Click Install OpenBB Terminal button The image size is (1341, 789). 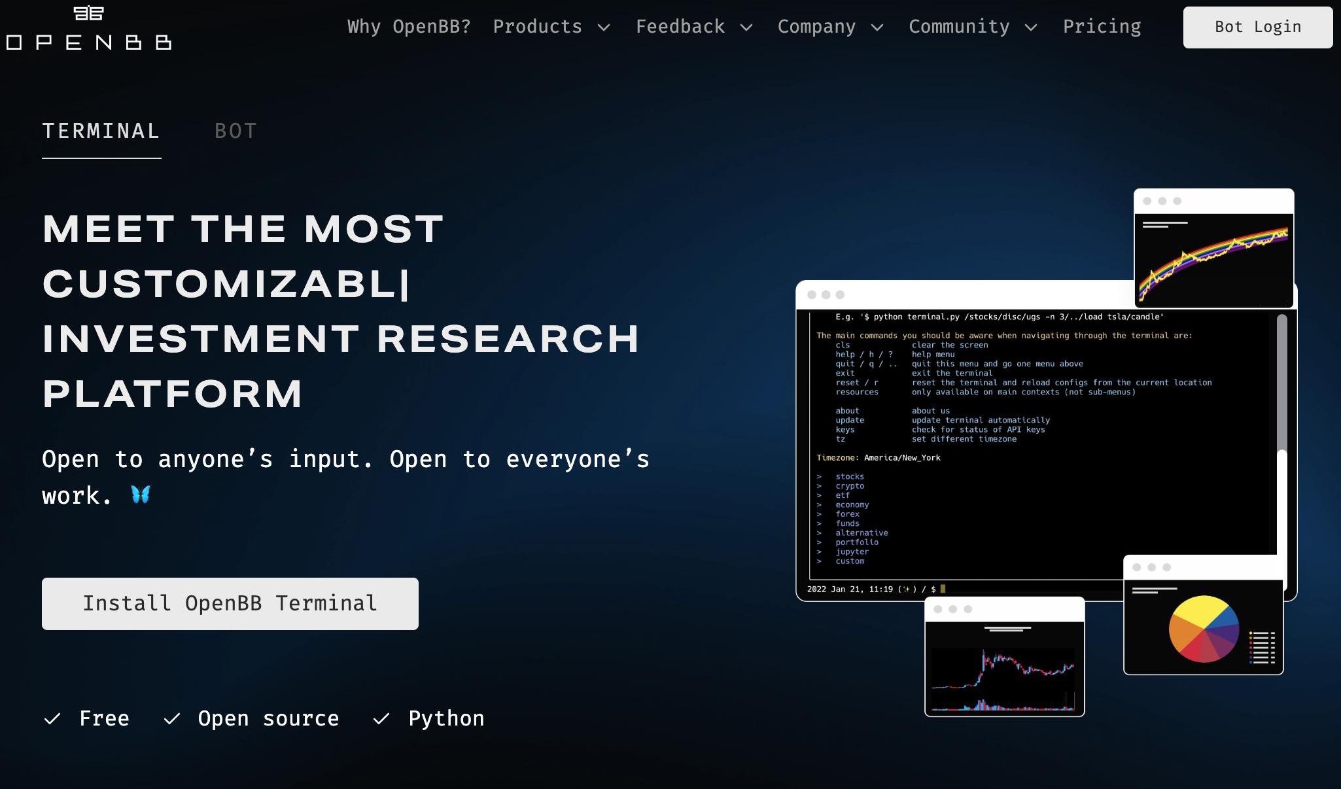[230, 603]
